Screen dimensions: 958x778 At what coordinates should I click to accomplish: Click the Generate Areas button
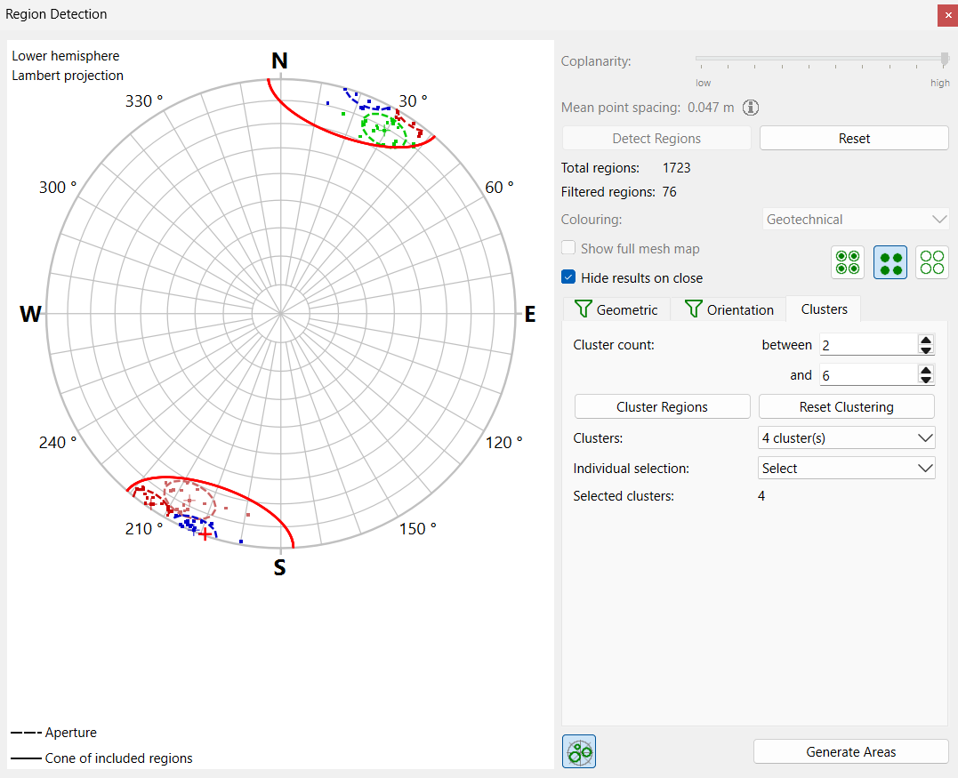click(850, 751)
